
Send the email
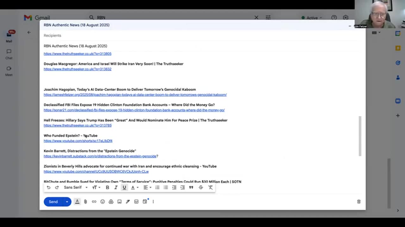53,201
